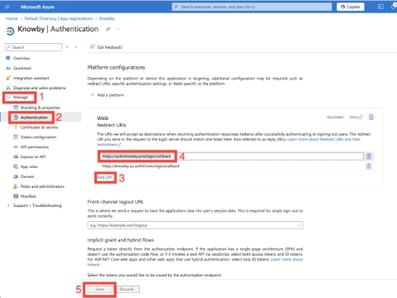This screenshot has width=397, height=298.
Task: Delete the knowby.au.auth0.com redirect URI
Action: [369, 166]
